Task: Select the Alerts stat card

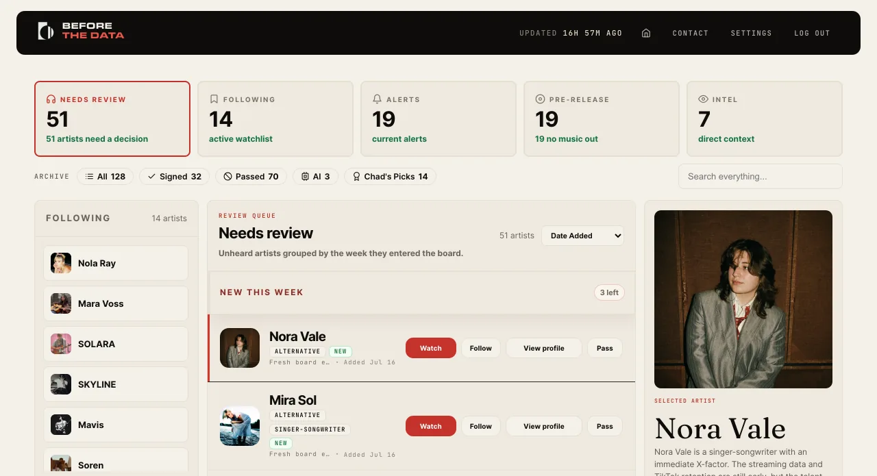Action: pyautogui.click(x=438, y=119)
